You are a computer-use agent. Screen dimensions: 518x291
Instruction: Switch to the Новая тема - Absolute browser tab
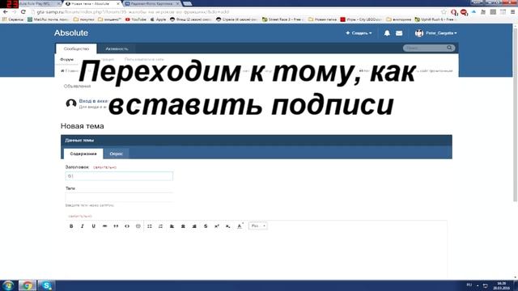(91, 3)
